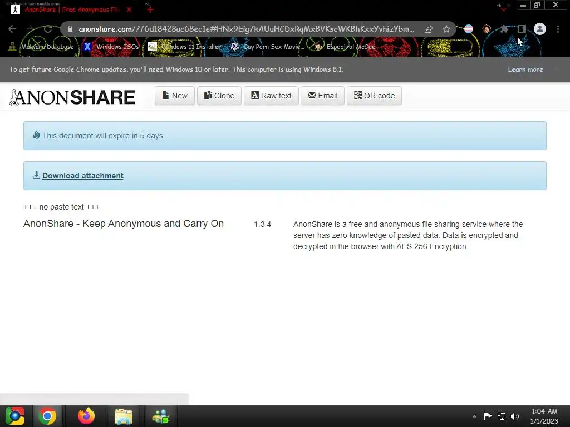
Task: Open File Explorer from the taskbar
Action: (124, 416)
